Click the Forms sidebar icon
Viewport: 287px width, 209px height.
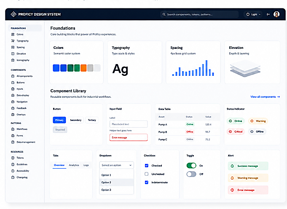(x=13, y=136)
